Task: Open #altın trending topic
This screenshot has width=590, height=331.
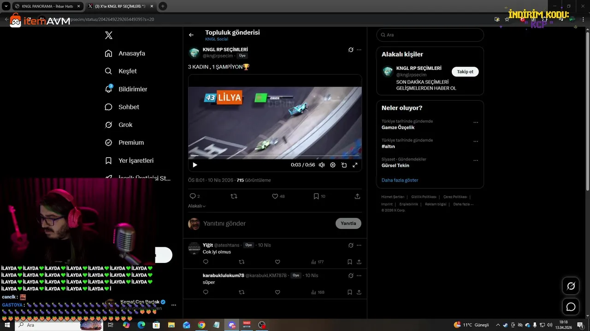Action: 388,147
